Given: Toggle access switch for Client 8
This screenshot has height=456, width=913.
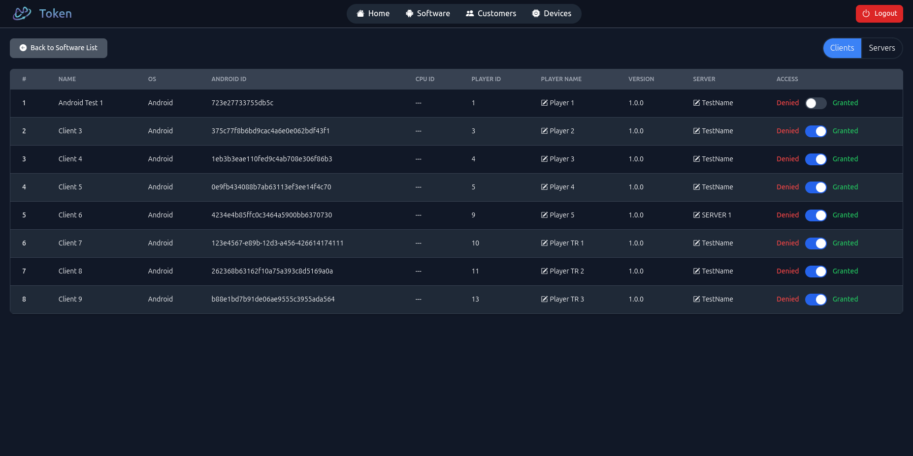Looking at the screenshot, I should pos(815,272).
